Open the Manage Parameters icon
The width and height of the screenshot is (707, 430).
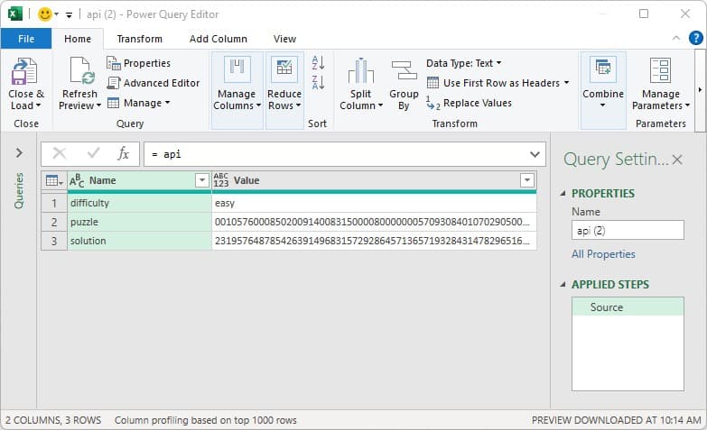[660, 70]
